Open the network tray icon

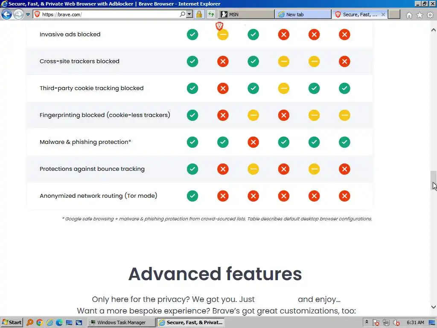pyautogui.click(x=386, y=323)
